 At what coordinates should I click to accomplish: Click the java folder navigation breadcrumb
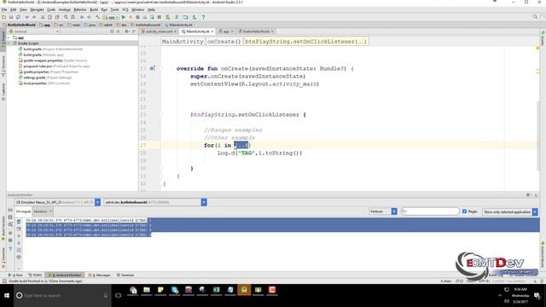coord(90,25)
